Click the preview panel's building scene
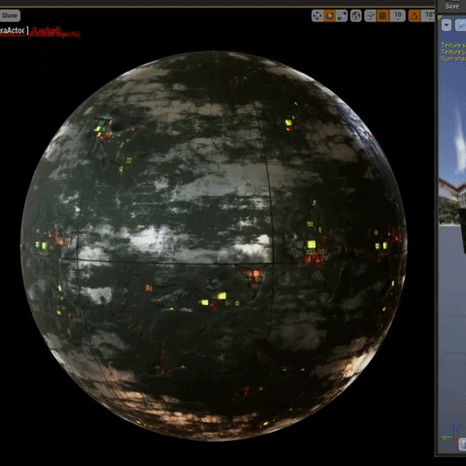Viewport: 466px width, 466px height. (452, 201)
